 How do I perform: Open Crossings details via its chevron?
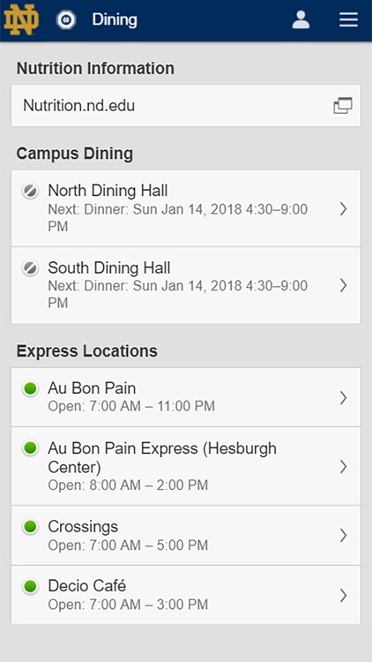coord(343,536)
